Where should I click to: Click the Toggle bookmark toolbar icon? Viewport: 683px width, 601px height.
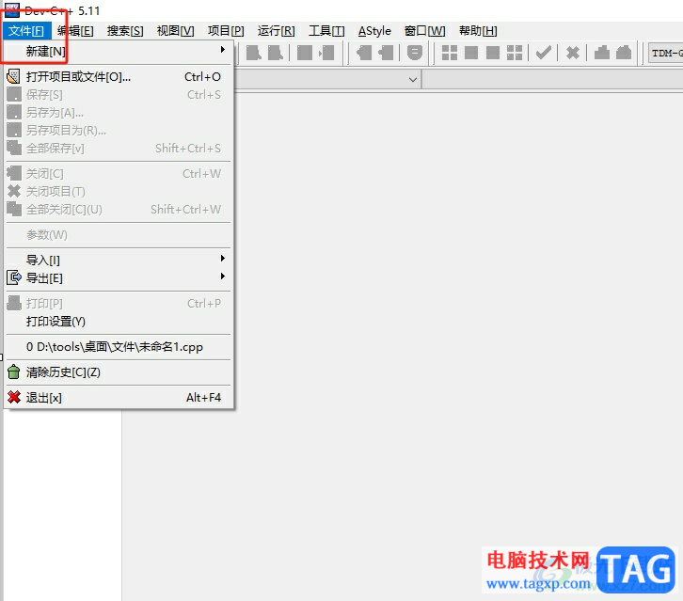364,53
